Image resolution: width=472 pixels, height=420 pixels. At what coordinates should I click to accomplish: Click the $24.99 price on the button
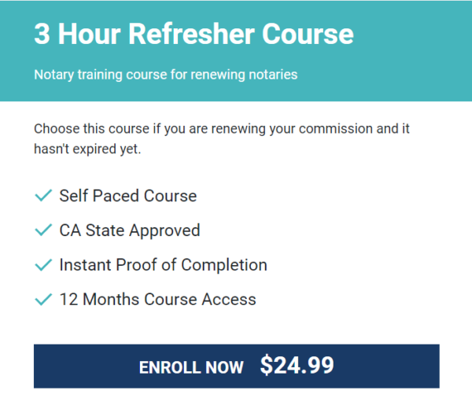coord(297,366)
